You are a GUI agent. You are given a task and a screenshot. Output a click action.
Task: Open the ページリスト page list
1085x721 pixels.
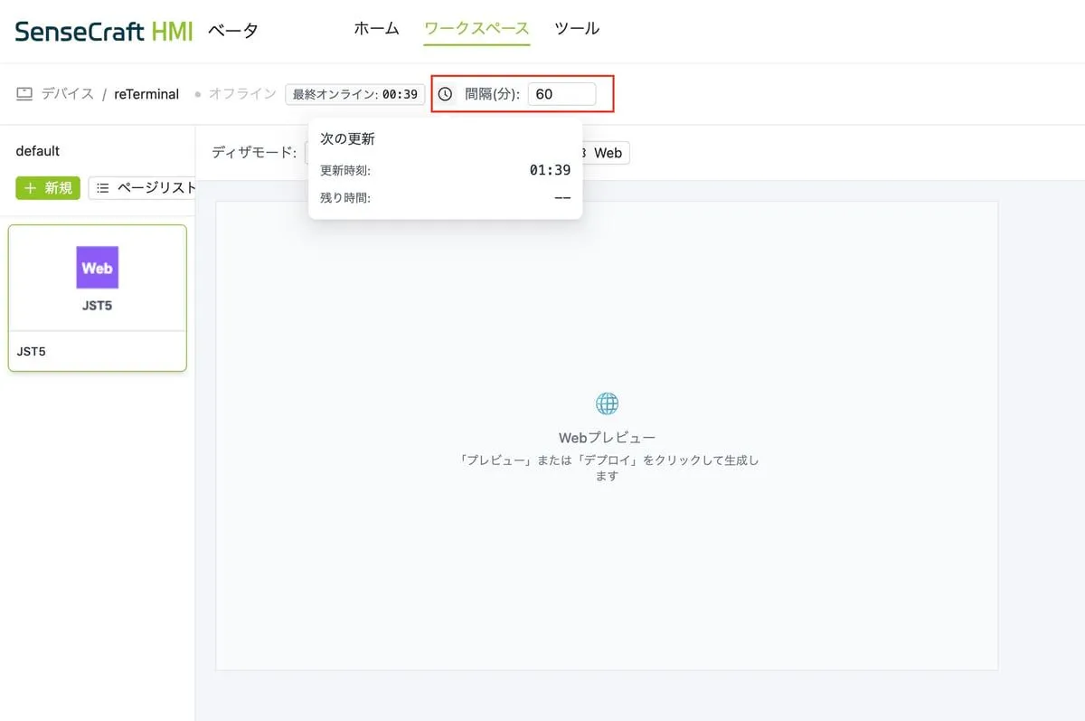point(145,188)
